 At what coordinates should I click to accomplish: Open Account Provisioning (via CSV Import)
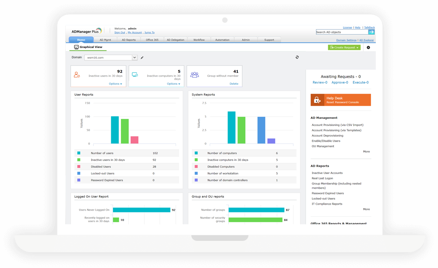pos(337,125)
